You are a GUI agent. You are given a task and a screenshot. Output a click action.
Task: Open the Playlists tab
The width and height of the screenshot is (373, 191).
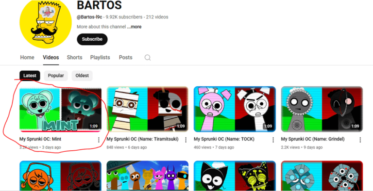(100, 58)
